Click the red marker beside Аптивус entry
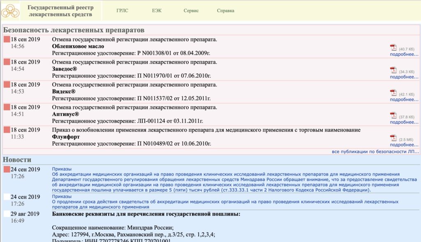 pyautogui.click(x=7, y=107)
